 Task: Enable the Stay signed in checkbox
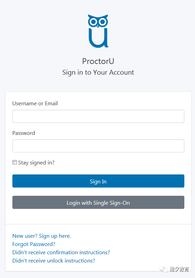point(14,162)
